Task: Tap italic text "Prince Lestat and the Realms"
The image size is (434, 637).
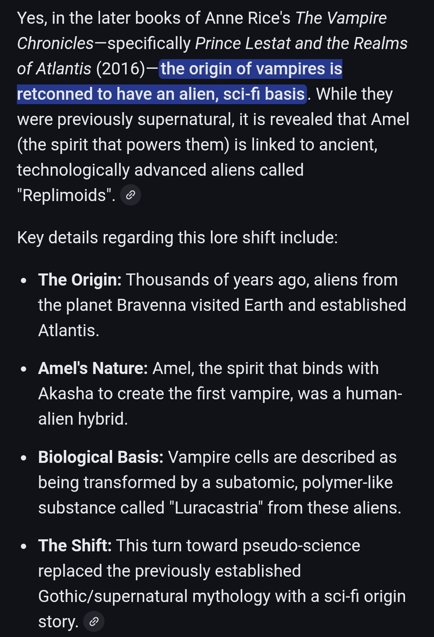Action: pyautogui.click(x=301, y=43)
